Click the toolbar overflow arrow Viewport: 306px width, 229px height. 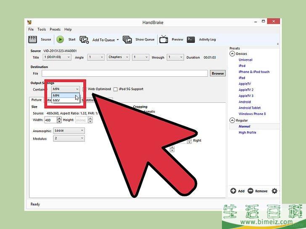click(278, 44)
